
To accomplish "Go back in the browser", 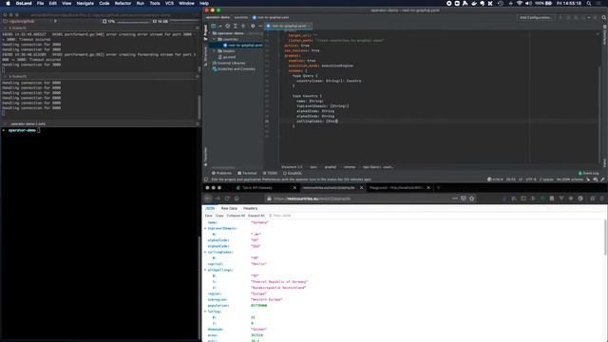I will point(208,199).
